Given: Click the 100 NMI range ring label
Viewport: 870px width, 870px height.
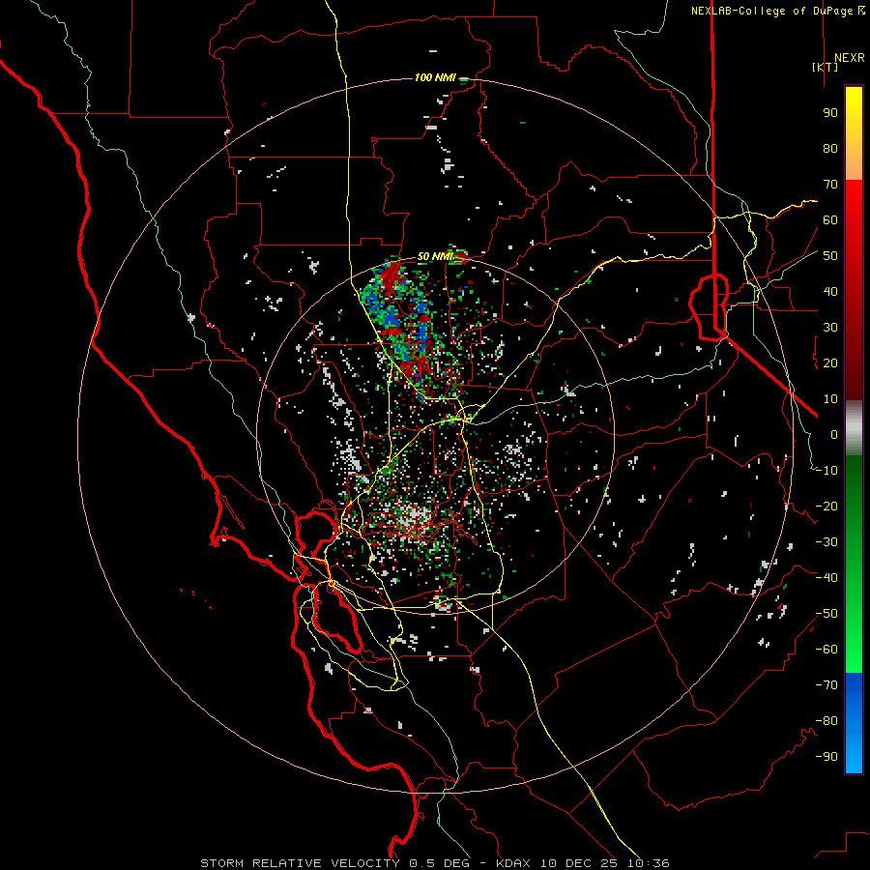Looking at the screenshot, I should [435, 77].
